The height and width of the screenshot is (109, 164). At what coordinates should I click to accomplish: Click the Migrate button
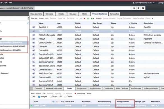pos(99,18)
